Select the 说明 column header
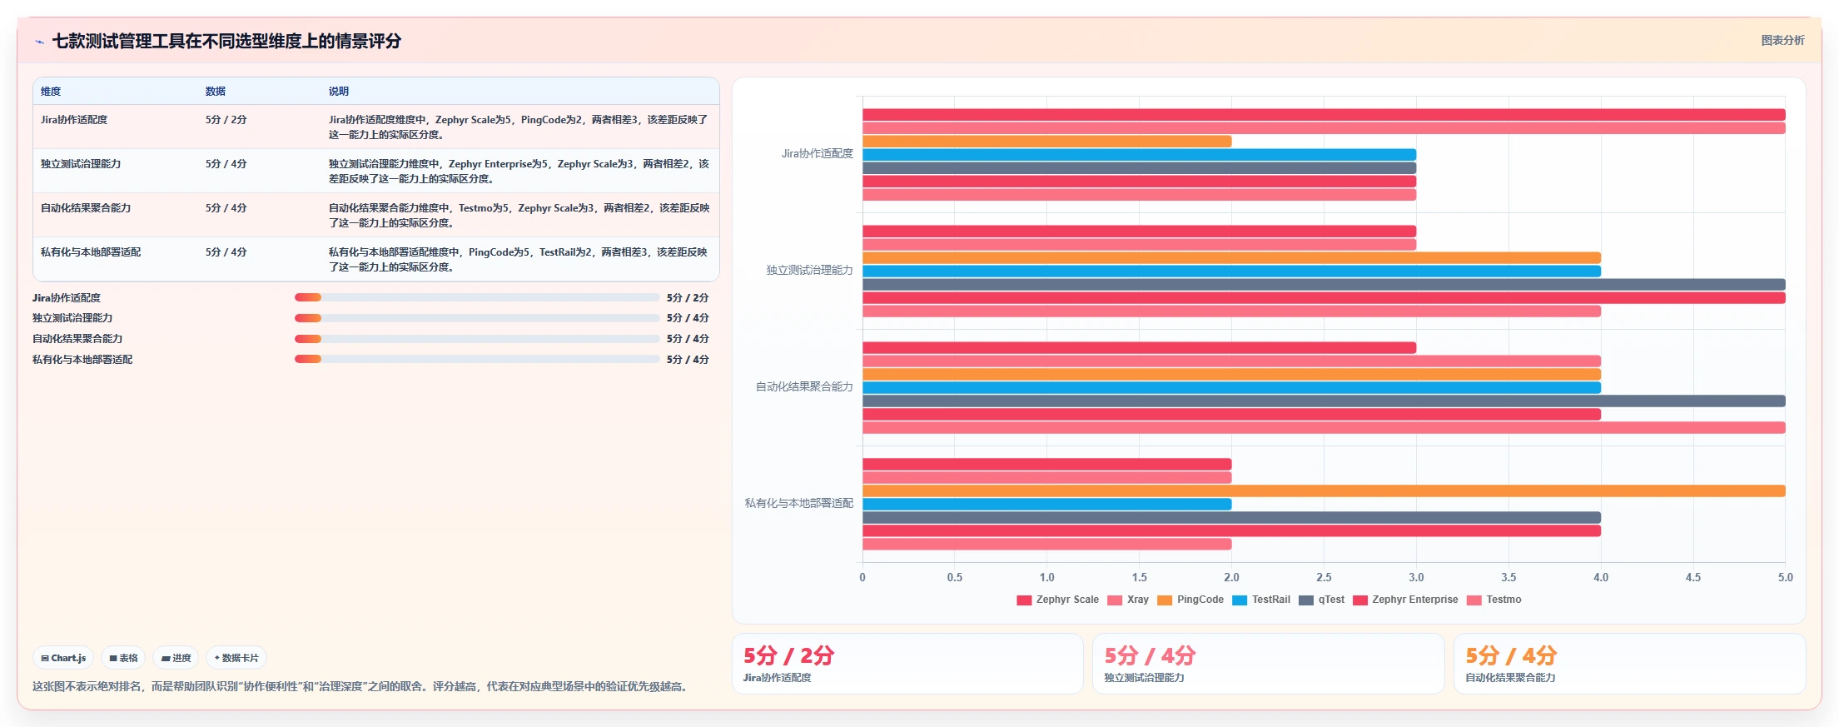This screenshot has width=1839, height=727. point(339,92)
